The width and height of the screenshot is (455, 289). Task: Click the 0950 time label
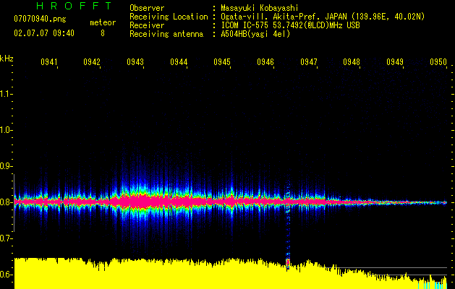coord(438,63)
